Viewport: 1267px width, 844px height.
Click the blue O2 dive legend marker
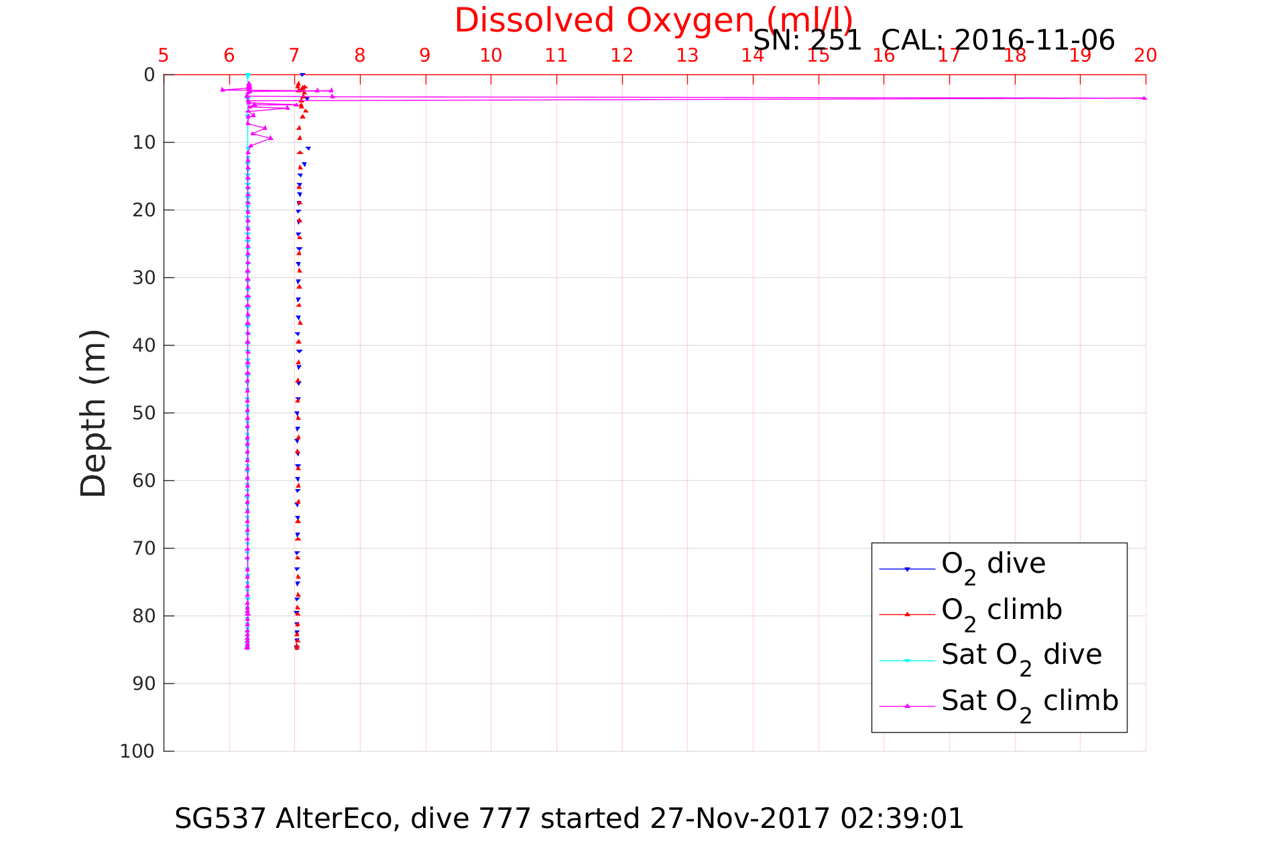(x=907, y=569)
